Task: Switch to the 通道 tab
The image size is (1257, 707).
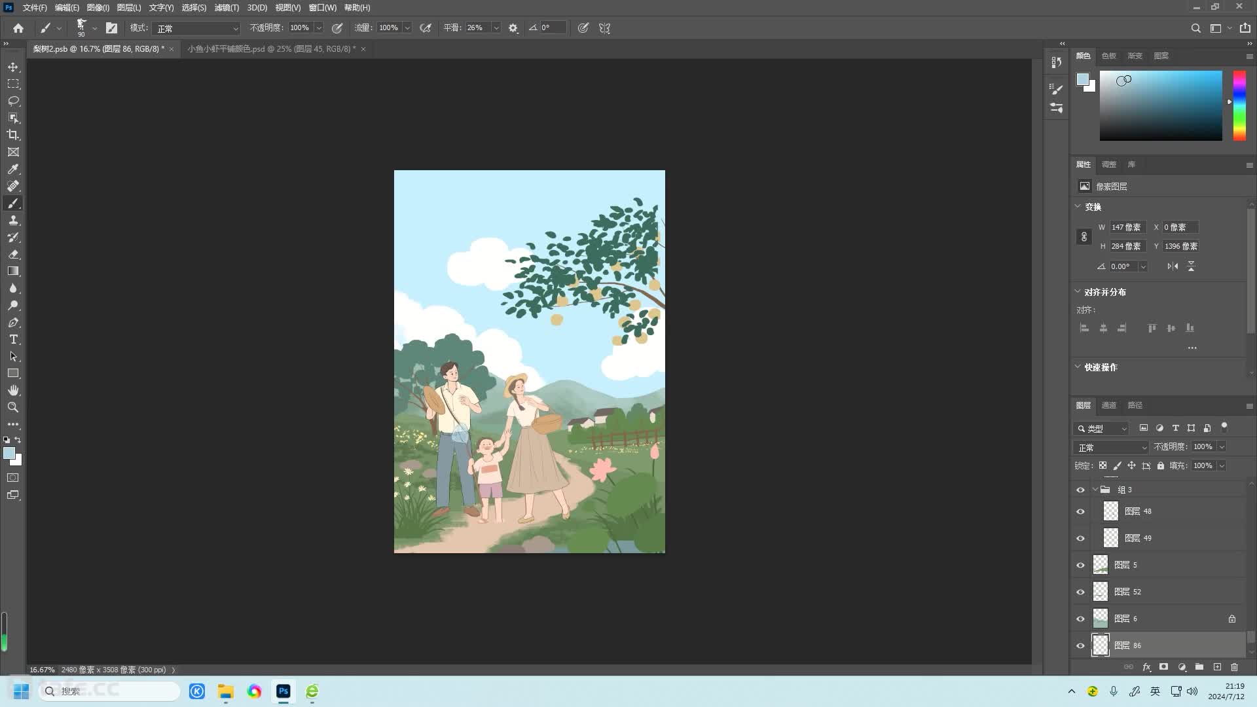Action: [x=1108, y=405]
